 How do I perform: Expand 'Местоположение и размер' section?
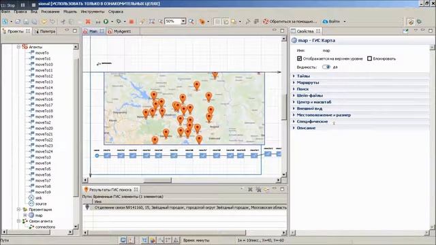(294, 115)
